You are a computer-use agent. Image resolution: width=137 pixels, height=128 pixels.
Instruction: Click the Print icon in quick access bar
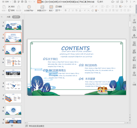(x=22, y=2)
